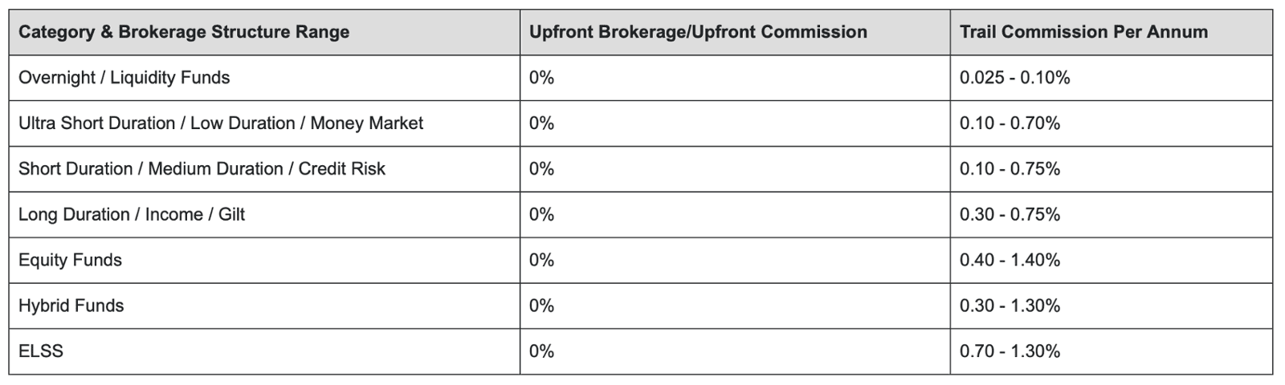This screenshot has width=1285, height=385.
Task: Select the 0.70 - 1.30% trail commission value
Action: [1010, 351]
